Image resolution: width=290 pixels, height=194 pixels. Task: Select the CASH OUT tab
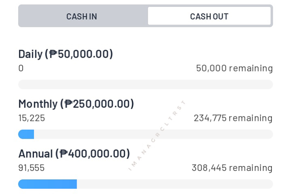coord(209,16)
